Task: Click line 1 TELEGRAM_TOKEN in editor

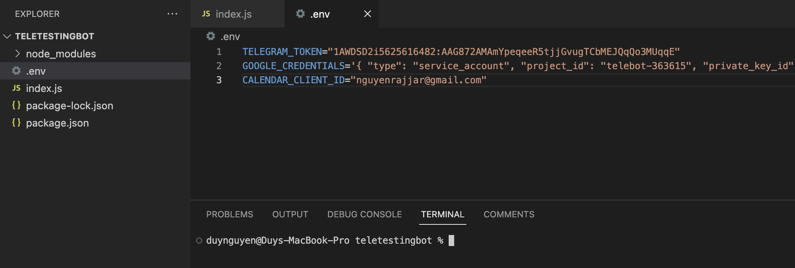Action: pyautogui.click(x=282, y=51)
